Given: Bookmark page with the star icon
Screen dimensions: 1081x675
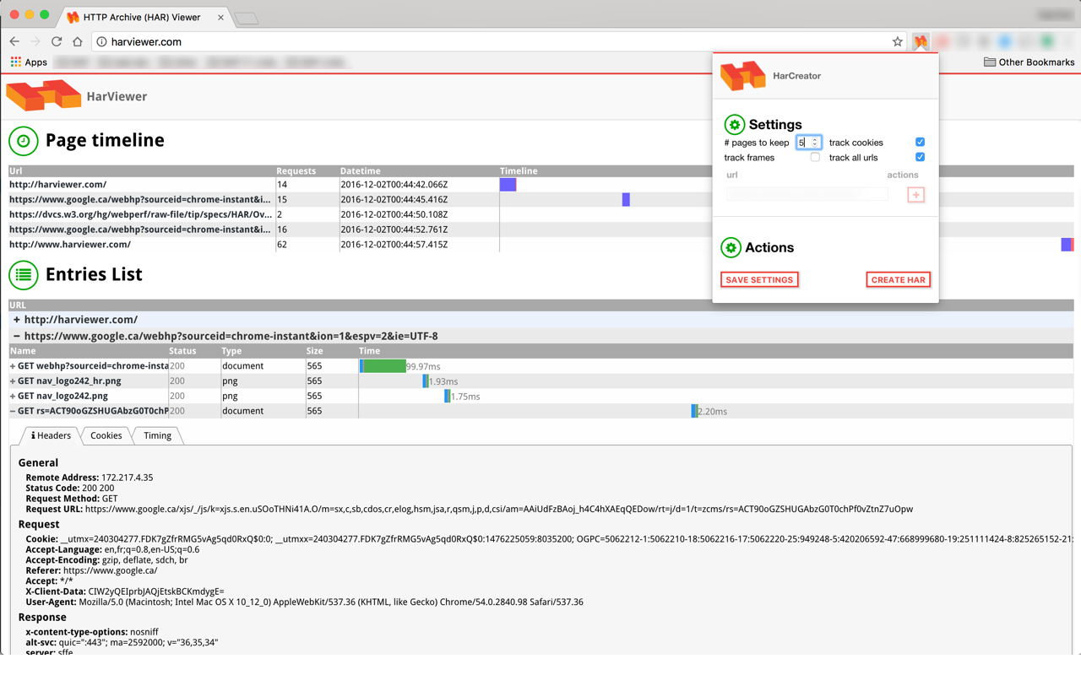Looking at the screenshot, I should [897, 41].
